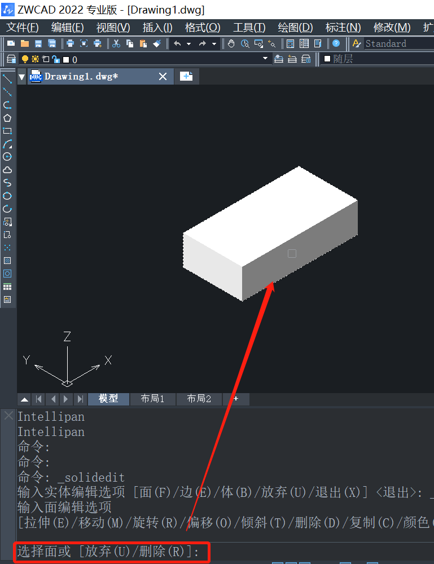Select the Line drawing tool

7,79
